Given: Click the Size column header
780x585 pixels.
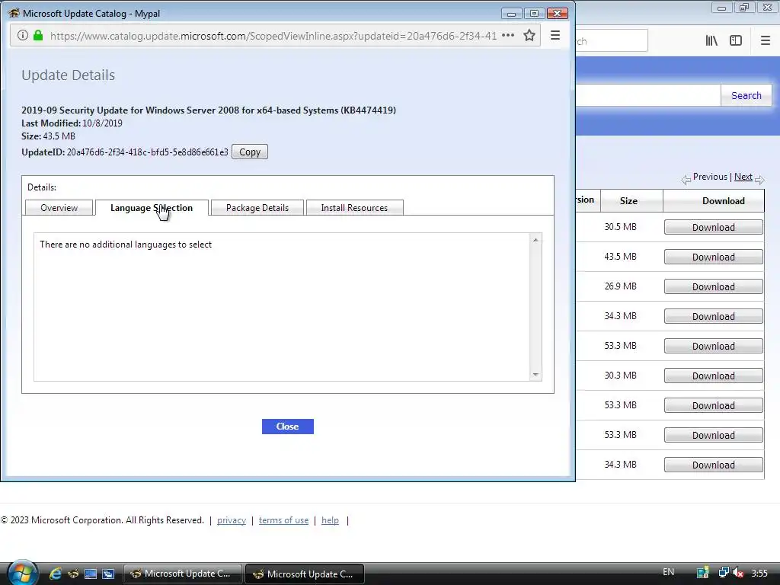Looking at the screenshot, I should tap(628, 201).
